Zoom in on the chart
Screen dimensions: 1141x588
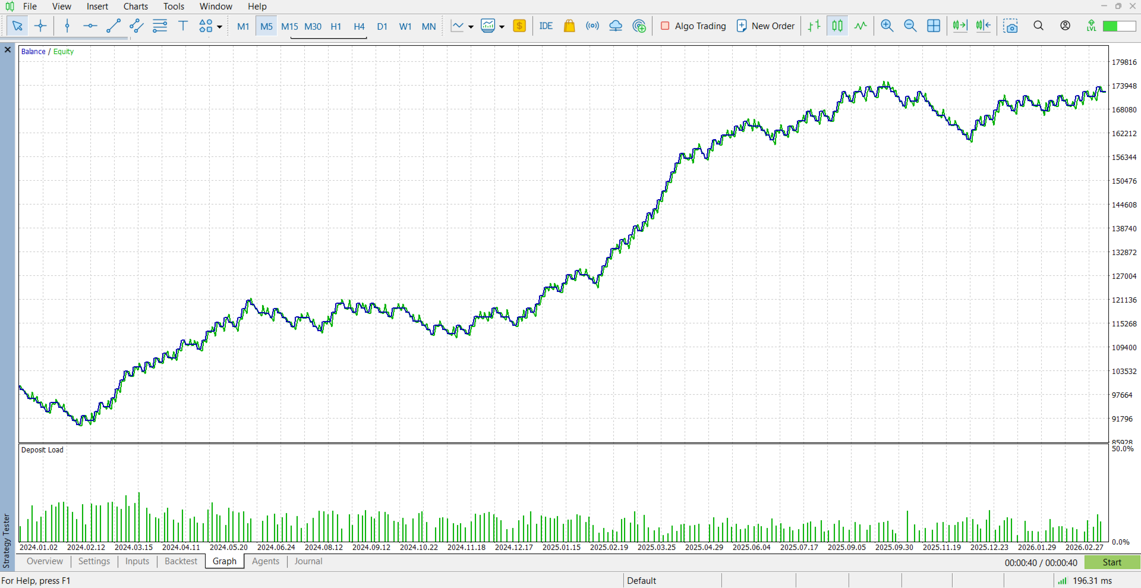(887, 26)
